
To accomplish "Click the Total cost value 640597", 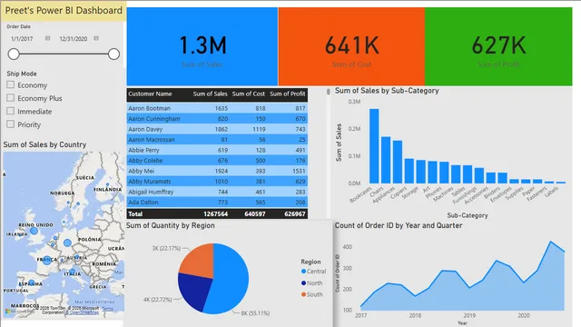I will (x=255, y=214).
